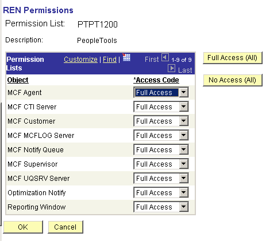This screenshot has height=241, width=266.
Task: Click the 1-9 of 9 row counter
Action: 182,60
